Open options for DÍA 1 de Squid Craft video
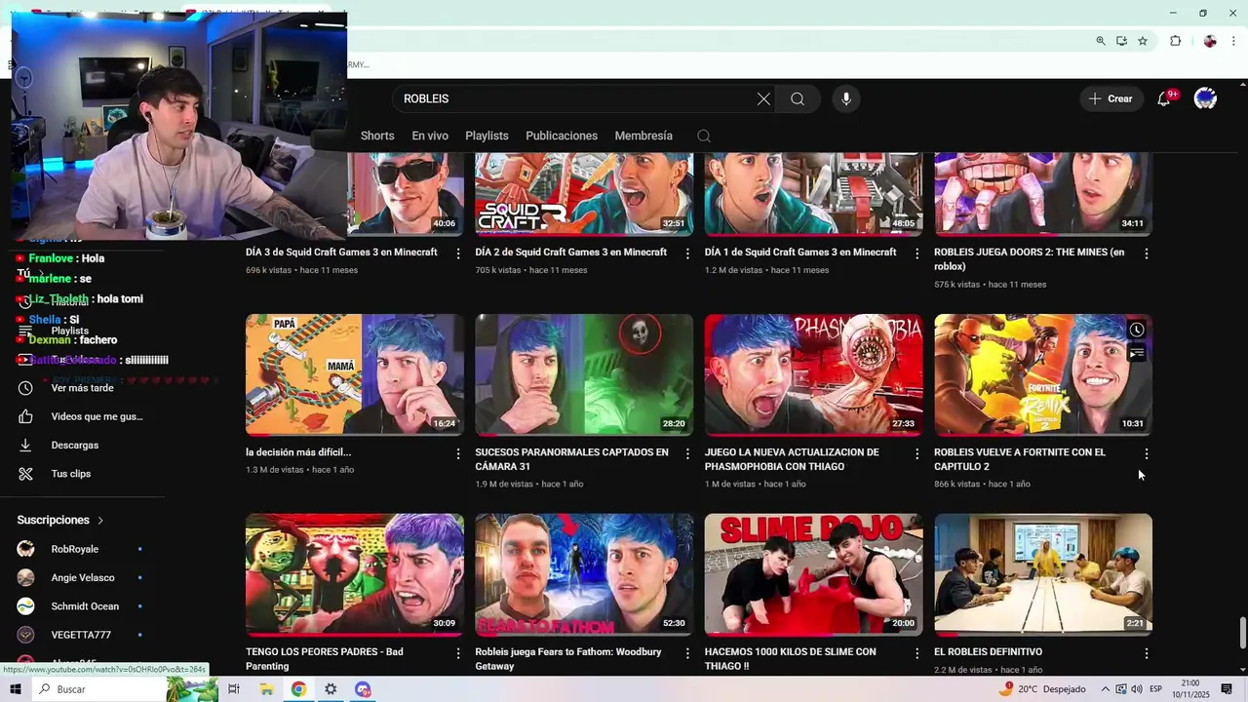Image resolution: width=1248 pixels, height=702 pixels. [x=916, y=253]
